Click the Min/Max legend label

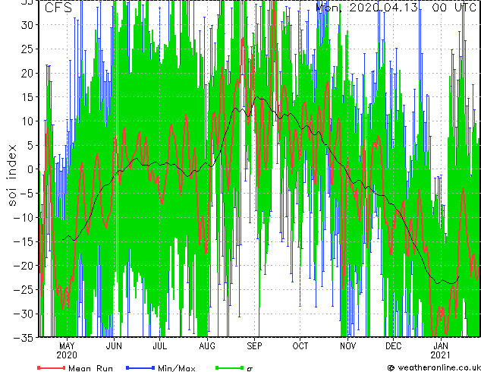point(176,368)
